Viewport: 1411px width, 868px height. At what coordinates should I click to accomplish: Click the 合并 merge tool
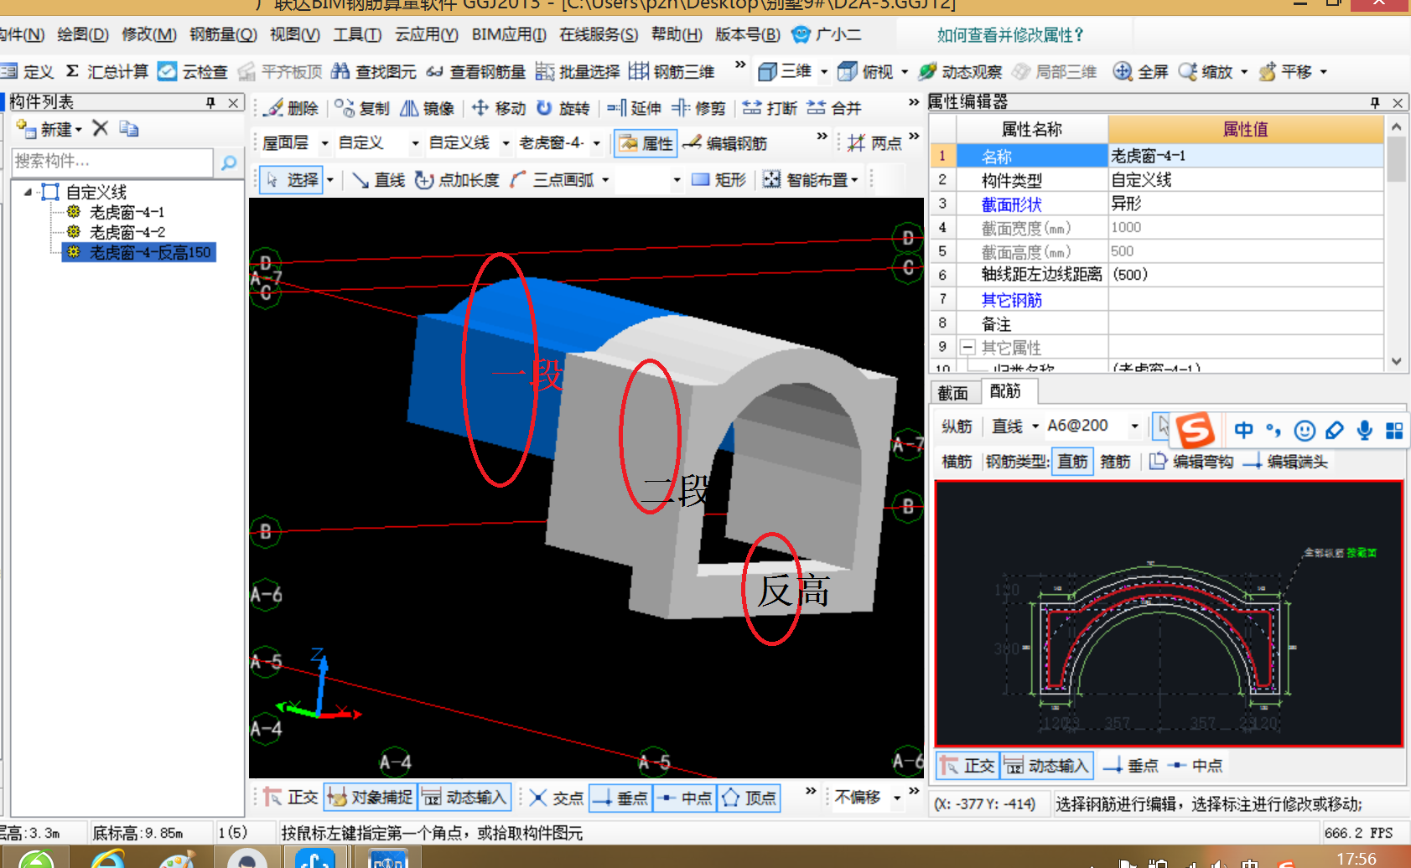[x=834, y=108]
